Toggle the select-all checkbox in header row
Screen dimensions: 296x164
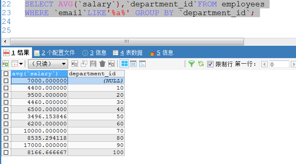click(x=6, y=74)
